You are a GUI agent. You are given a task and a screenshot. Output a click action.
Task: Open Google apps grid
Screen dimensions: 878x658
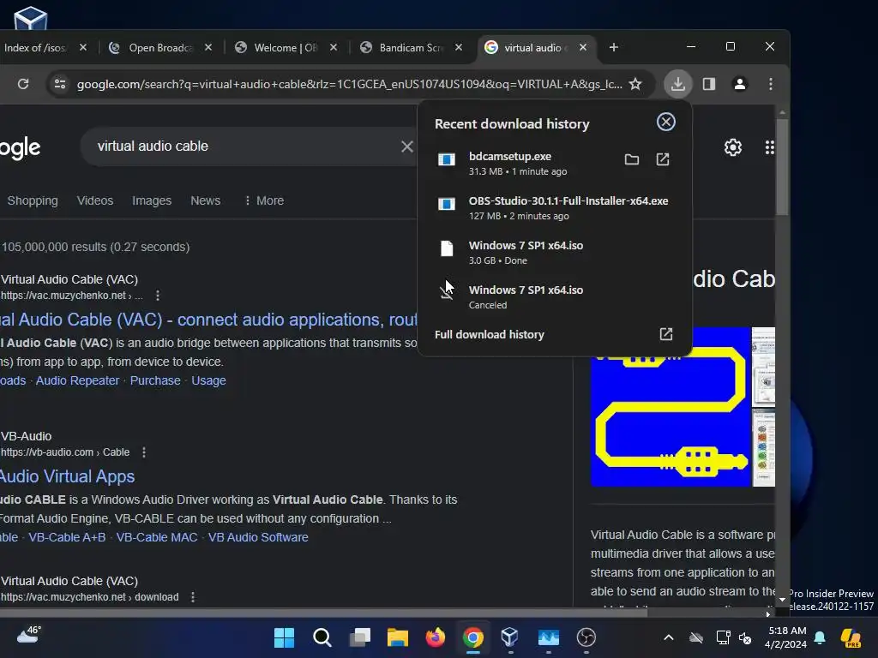tap(769, 147)
